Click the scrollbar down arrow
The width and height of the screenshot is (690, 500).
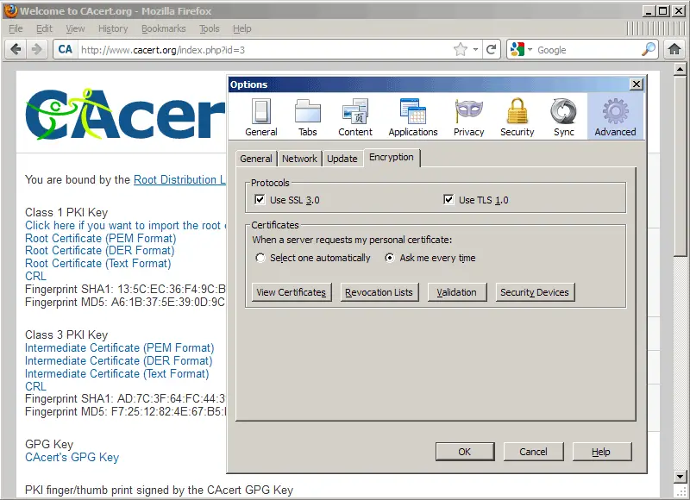tap(681, 476)
